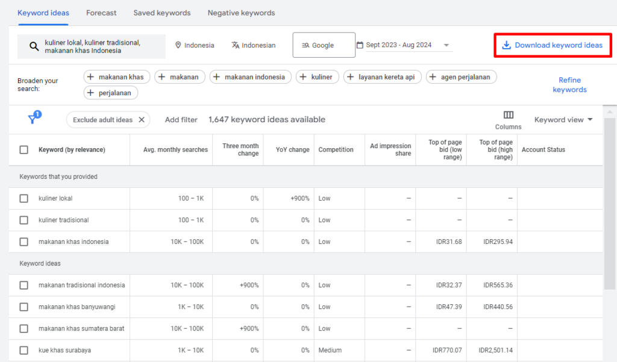The height and width of the screenshot is (362, 617).
Task: Click the 1,647 keyword ideas available text
Action: pos(267,120)
